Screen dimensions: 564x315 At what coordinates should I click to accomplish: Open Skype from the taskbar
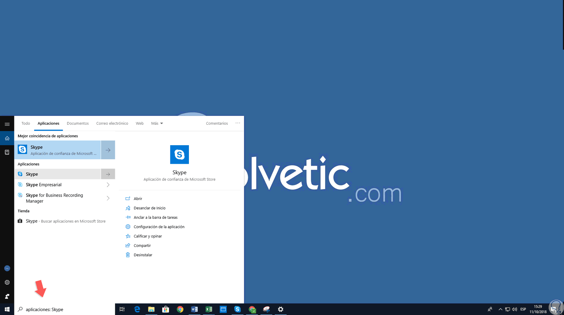[x=238, y=309]
